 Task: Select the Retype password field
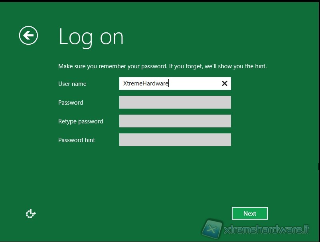click(x=175, y=121)
